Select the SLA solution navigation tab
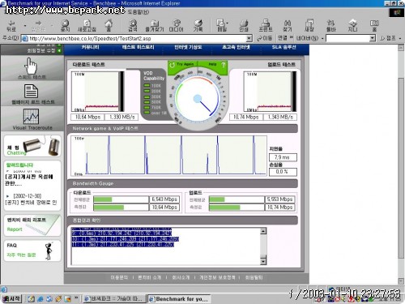405x304 pixels. tap(283, 47)
